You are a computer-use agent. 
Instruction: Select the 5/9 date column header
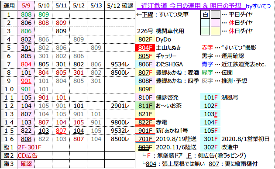click(x=26, y=6)
